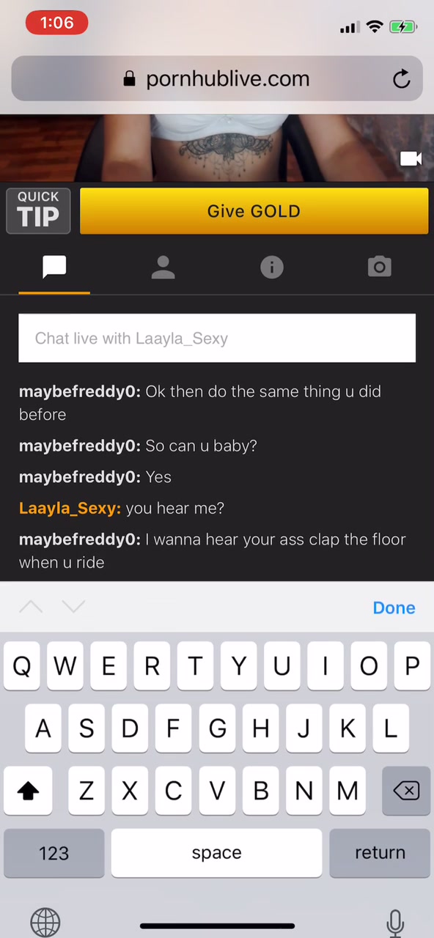Screen dimensions: 434x938
Task: Tap the down chevron next field arrow
Action: [x=74, y=607]
